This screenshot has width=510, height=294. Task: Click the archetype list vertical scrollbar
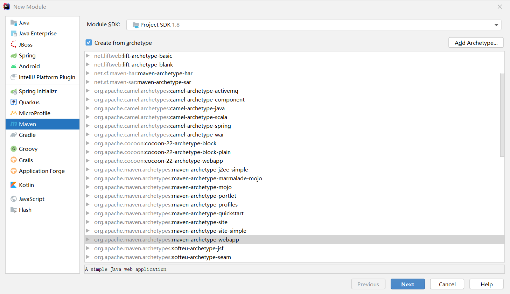502,115
